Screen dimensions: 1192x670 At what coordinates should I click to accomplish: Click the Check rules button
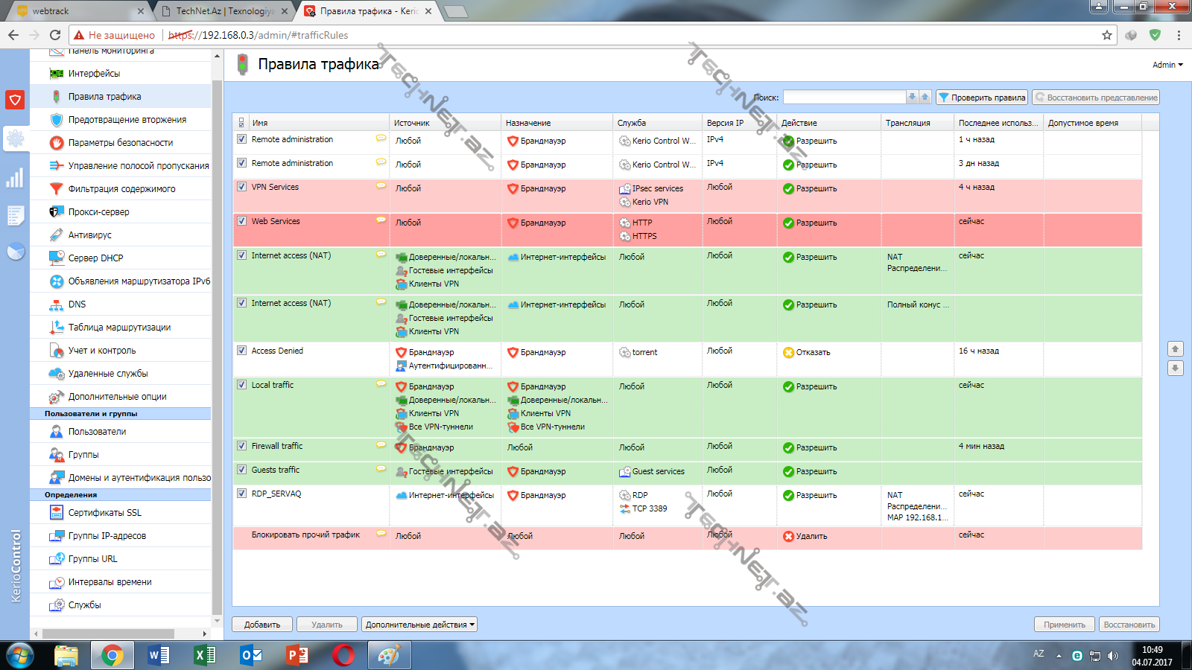pyautogui.click(x=981, y=98)
